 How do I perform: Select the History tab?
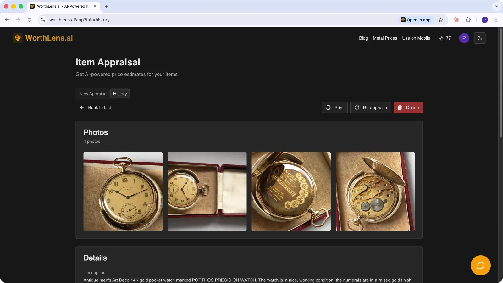coord(120,94)
